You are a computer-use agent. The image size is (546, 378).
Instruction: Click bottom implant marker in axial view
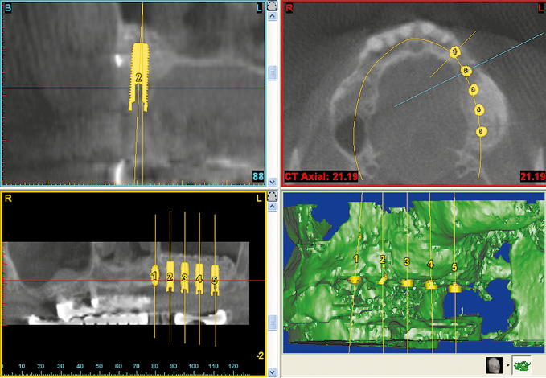pos(481,130)
